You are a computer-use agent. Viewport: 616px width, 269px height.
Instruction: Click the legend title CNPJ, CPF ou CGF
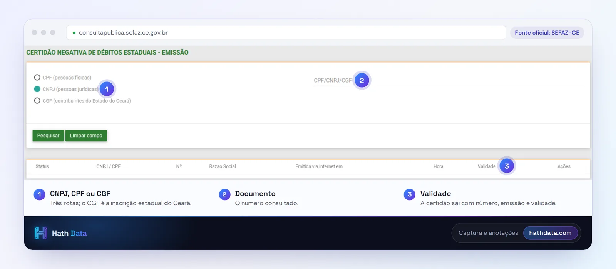[x=80, y=194]
